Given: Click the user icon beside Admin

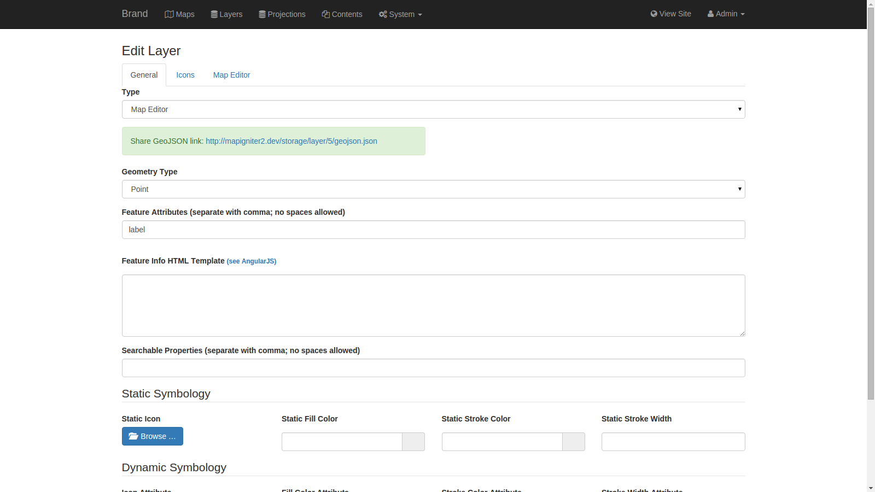Looking at the screenshot, I should [x=710, y=14].
